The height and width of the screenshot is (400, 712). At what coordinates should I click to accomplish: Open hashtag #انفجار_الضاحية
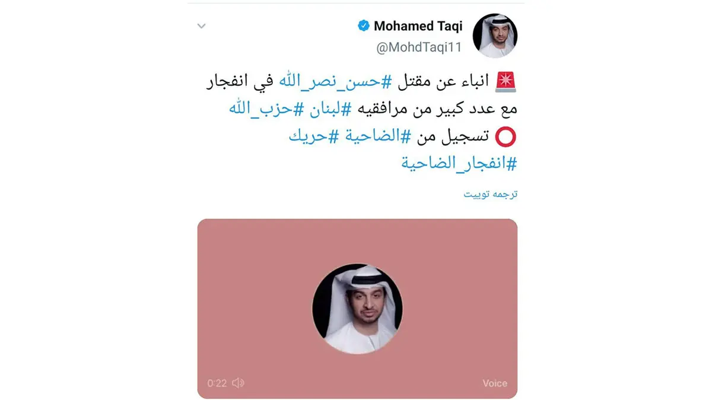pyautogui.click(x=459, y=163)
